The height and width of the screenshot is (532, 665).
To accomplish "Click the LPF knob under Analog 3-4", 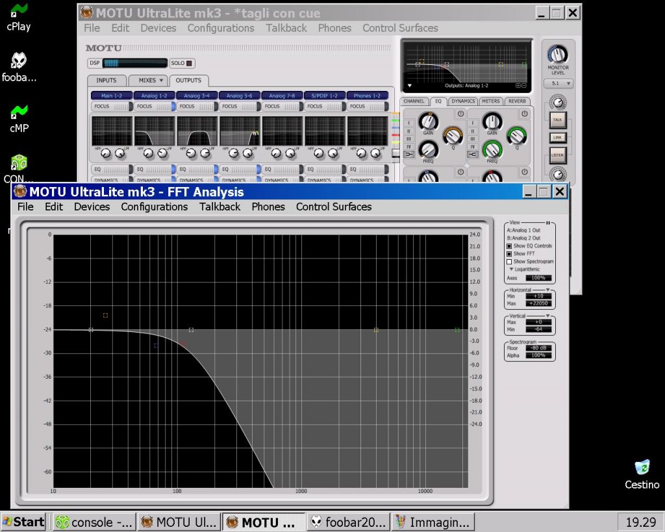I will coord(205,153).
